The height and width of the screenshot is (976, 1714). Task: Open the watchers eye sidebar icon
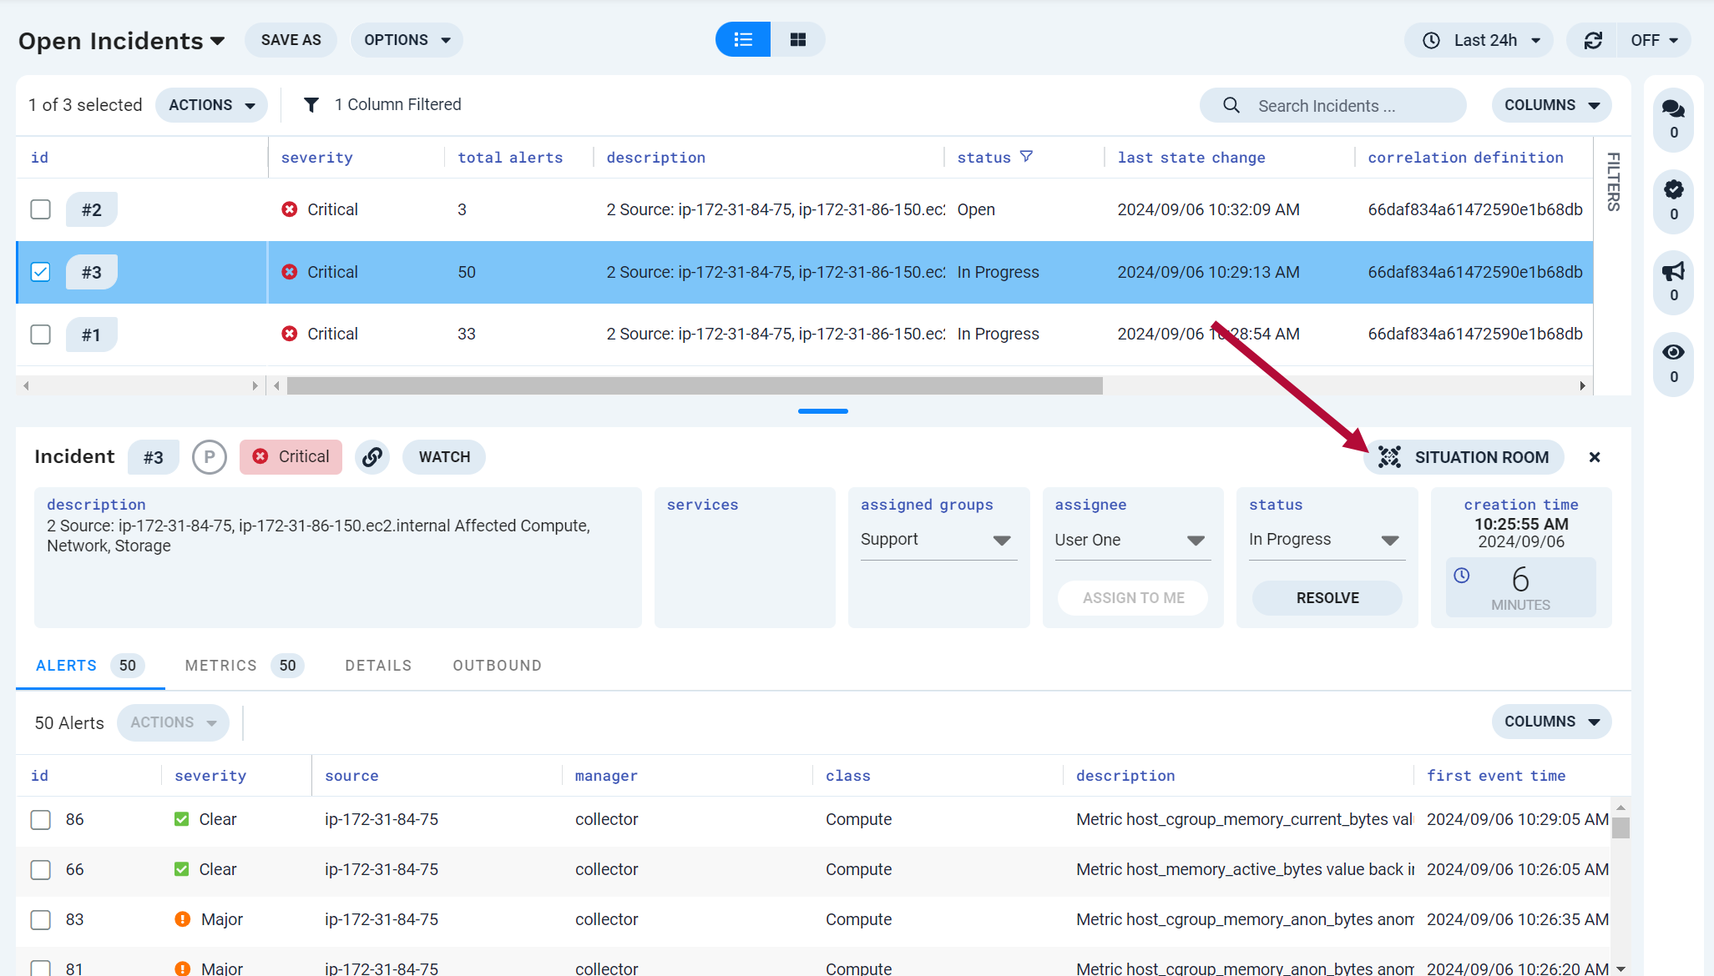point(1673,363)
